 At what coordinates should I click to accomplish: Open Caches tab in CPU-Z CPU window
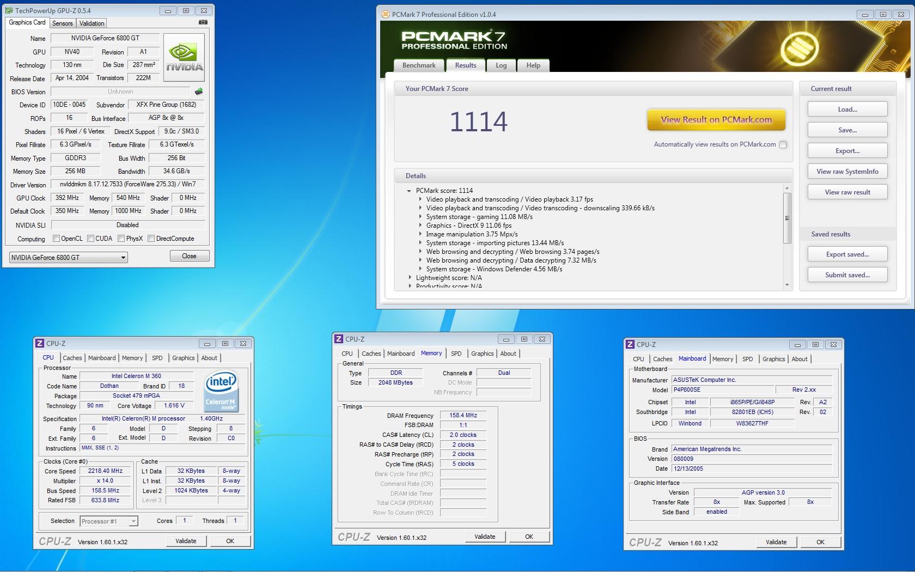[72, 358]
